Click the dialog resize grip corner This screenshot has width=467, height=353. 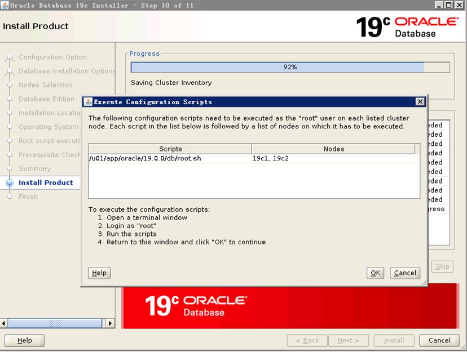tap(424, 283)
